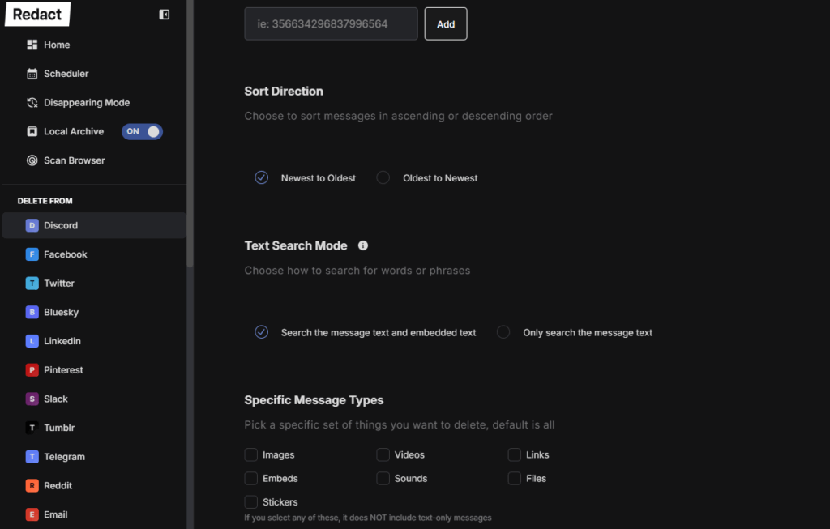This screenshot has height=529, width=830.
Task: Check the Videos checkbox
Action: (x=383, y=454)
